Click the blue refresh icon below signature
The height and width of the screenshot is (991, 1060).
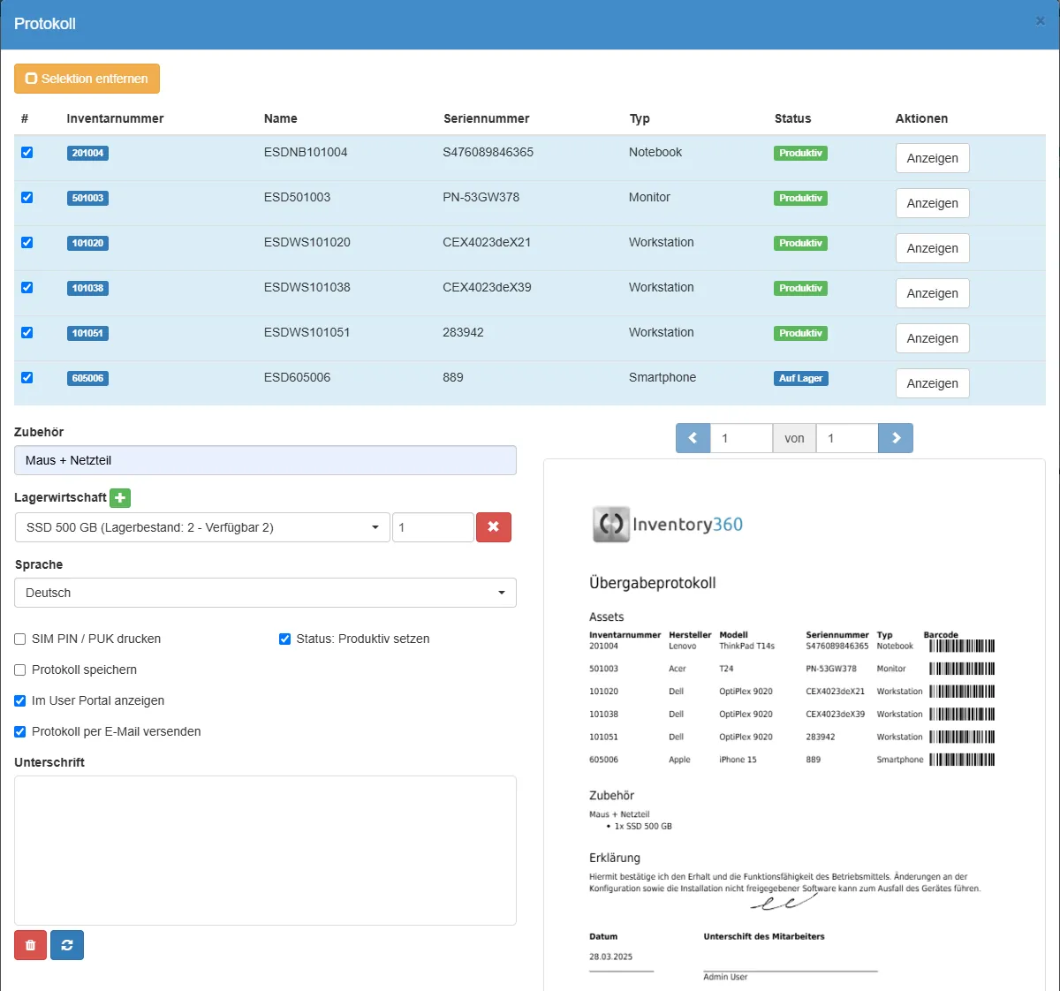[67, 945]
